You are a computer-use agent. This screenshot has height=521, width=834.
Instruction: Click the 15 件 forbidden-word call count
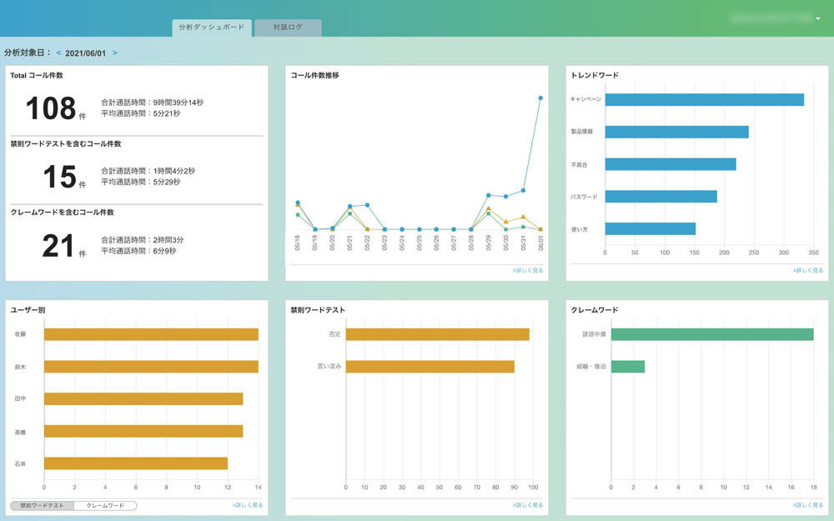(59, 177)
